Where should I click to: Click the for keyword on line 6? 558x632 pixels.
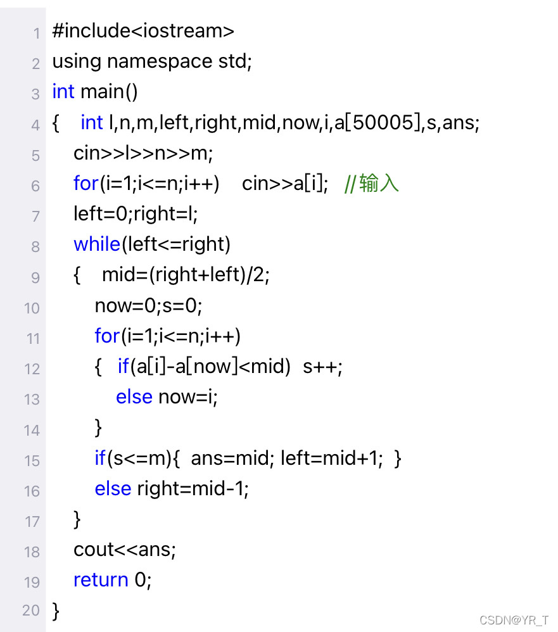point(85,184)
